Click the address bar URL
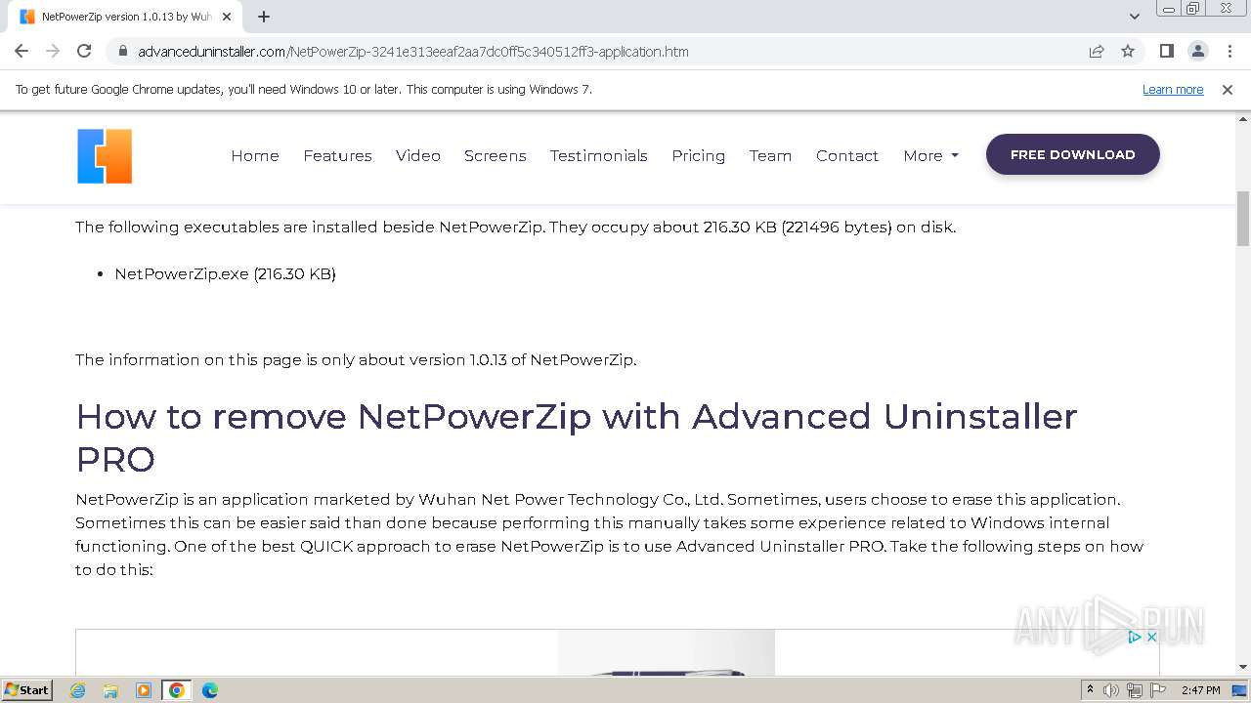The height and width of the screenshot is (703, 1251). click(413, 51)
